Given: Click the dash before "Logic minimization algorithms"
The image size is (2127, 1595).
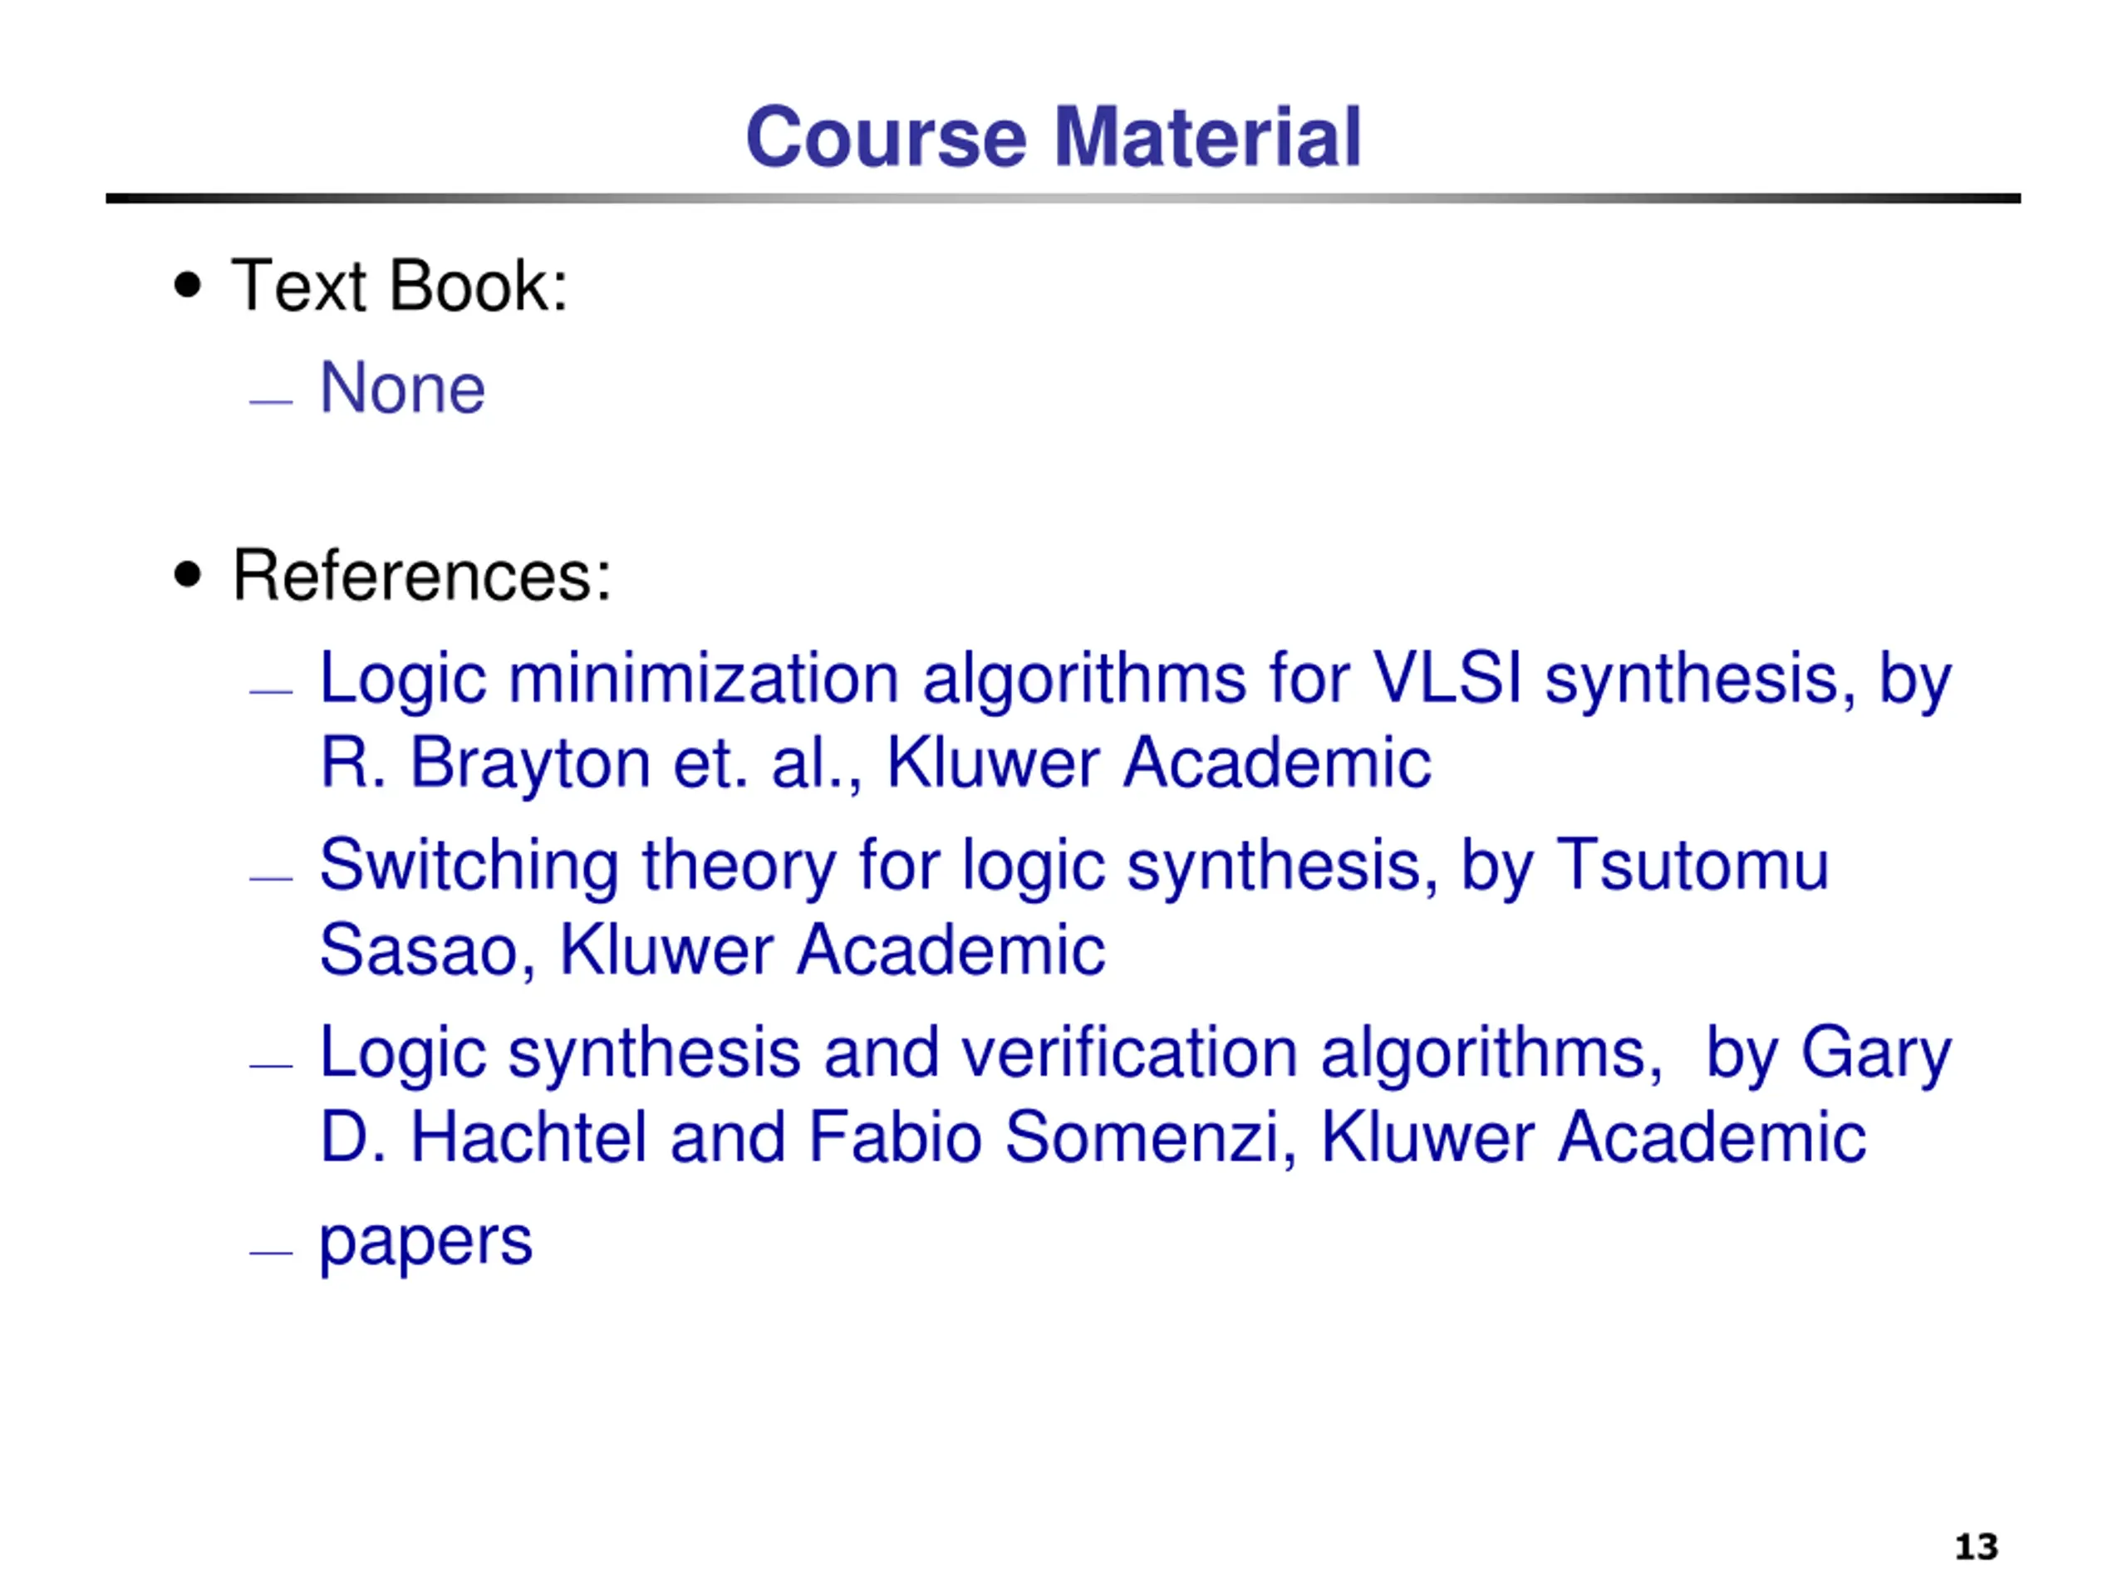Looking at the screenshot, I should (270, 691).
